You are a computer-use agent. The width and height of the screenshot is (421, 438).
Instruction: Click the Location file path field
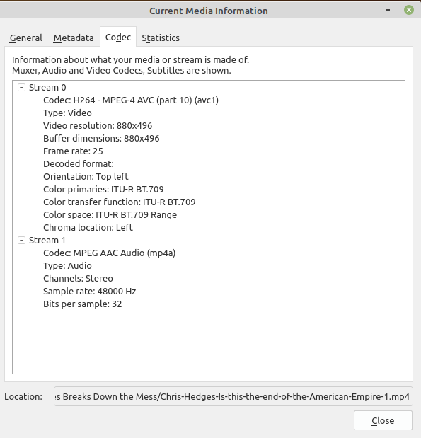[233, 396]
